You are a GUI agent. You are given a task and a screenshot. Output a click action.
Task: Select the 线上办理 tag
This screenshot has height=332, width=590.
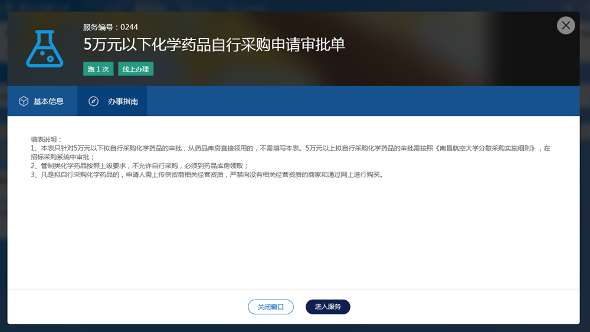[136, 69]
